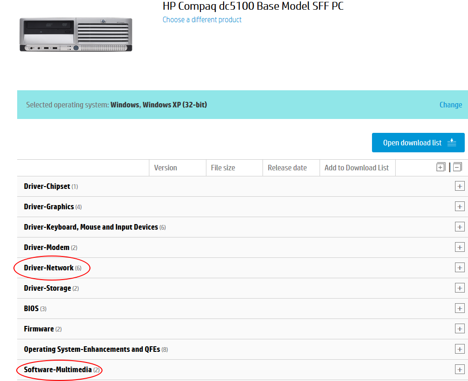The height and width of the screenshot is (381, 468).
Task: Select the Software-Multimedia category label
Action: (58, 370)
